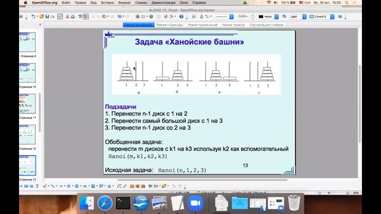The width and height of the screenshot is (381, 214).
Task: Toggle Display Grid button
Action: pyautogui.click(x=158, y=17)
